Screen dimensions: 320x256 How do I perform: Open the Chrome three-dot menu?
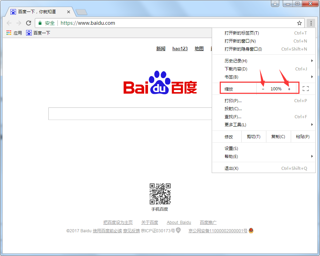[x=311, y=23]
